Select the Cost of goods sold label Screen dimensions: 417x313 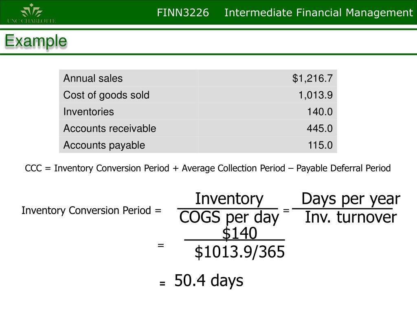point(106,95)
